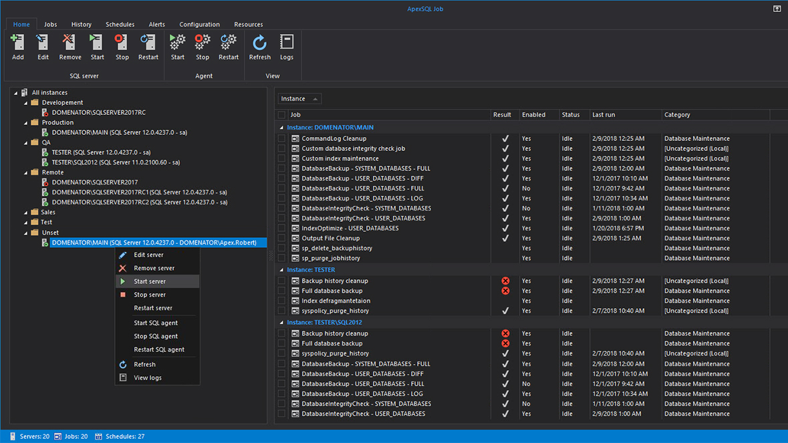Open the Logs viewer icon

click(287, 47)
